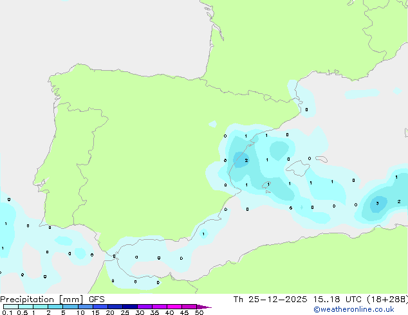Click the weatheronline.co.uk copyright link

coord(354,309)
